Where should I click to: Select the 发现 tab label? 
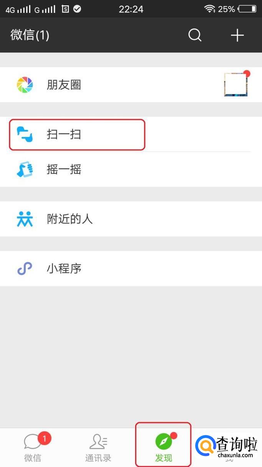pyautogui.click(x=164, y=458)
